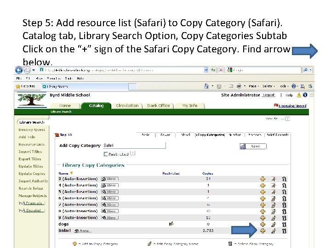This screenshot has width=331, height=248.
Task: Switch to the Back Office tab
Action: click(159, 106)
